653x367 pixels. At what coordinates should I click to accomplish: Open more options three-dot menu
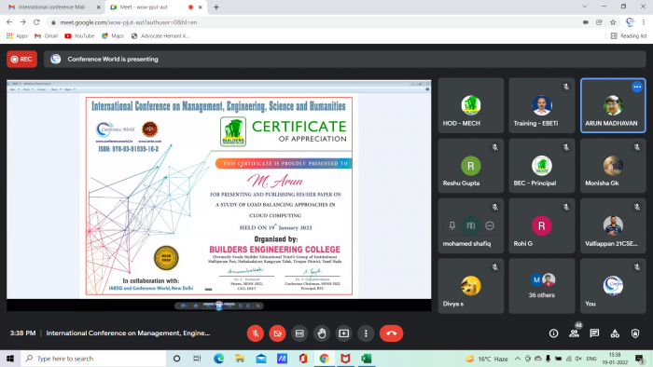tap(366, 333)
